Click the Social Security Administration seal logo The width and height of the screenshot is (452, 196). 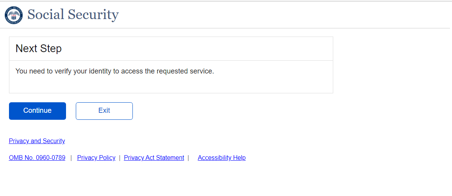(x=14, y=15)
